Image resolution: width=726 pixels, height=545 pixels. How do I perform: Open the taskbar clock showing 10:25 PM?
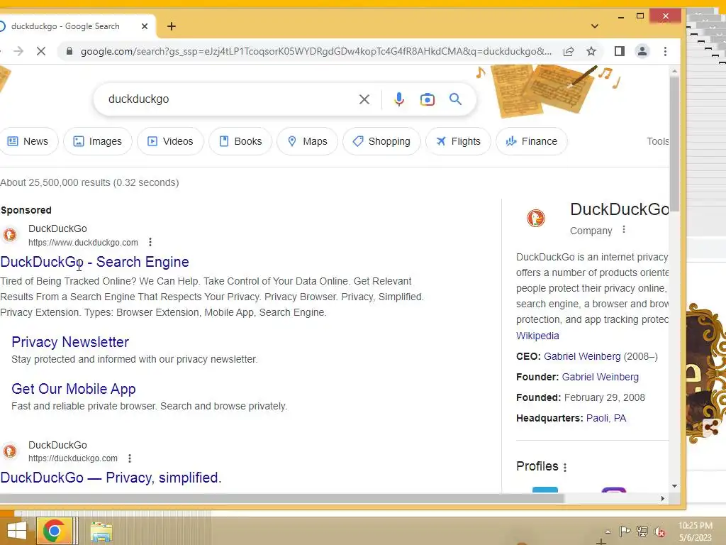point(695,532)
